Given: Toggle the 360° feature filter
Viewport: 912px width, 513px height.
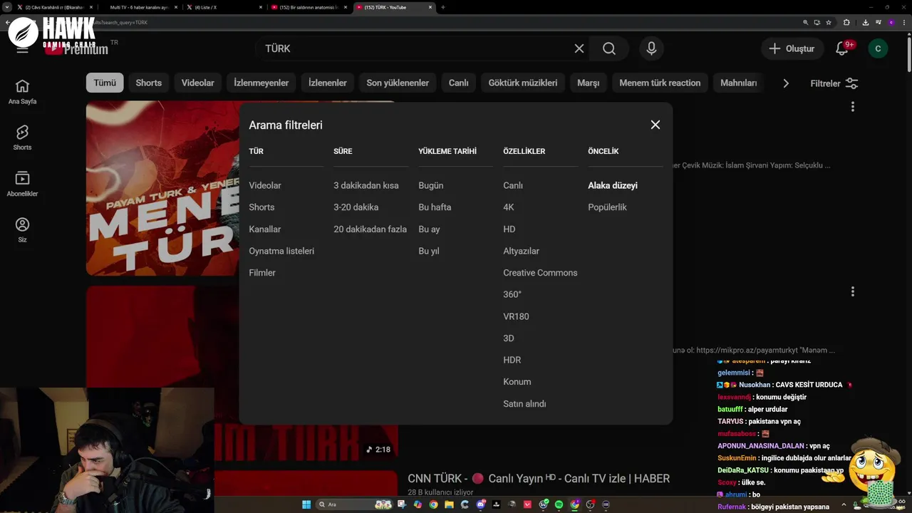Looking at the screenshot, I should [512, 294].
